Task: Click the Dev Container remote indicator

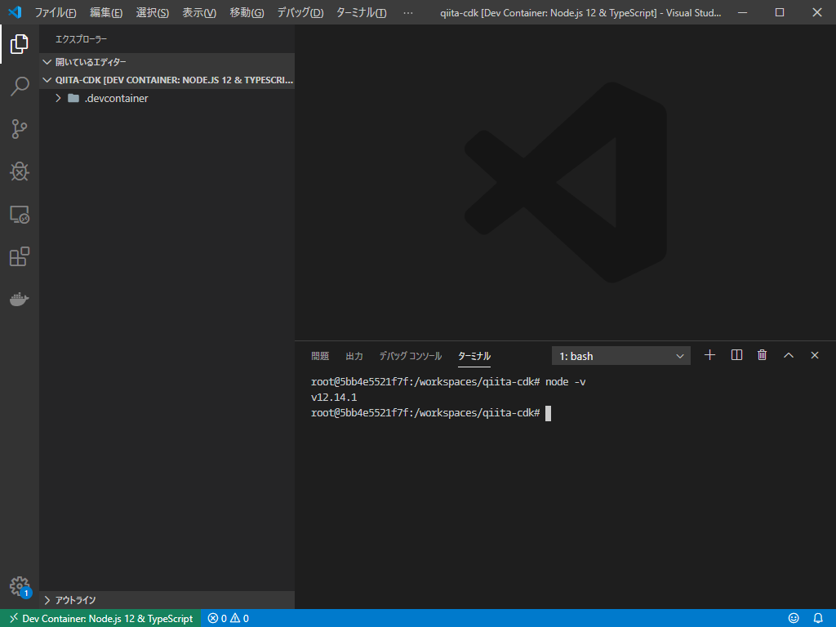Action: click(x=100, y=619)
